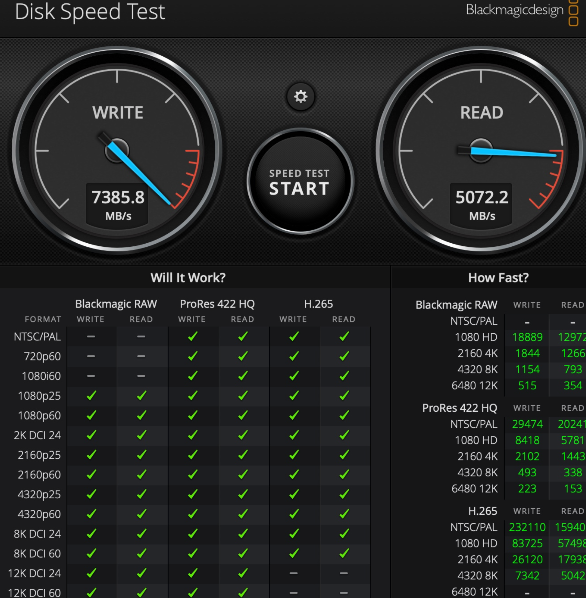Click the WRITE label on the large gauge
This screenshot has height=598, width=586.
tap(118, 113)
